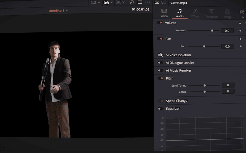This screenshot has height=153, width=246.
Task: Click the Pan slider handle
Action: (204, 47)
